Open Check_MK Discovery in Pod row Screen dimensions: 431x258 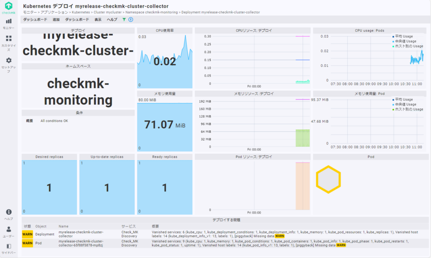click(x=130, y=243)
